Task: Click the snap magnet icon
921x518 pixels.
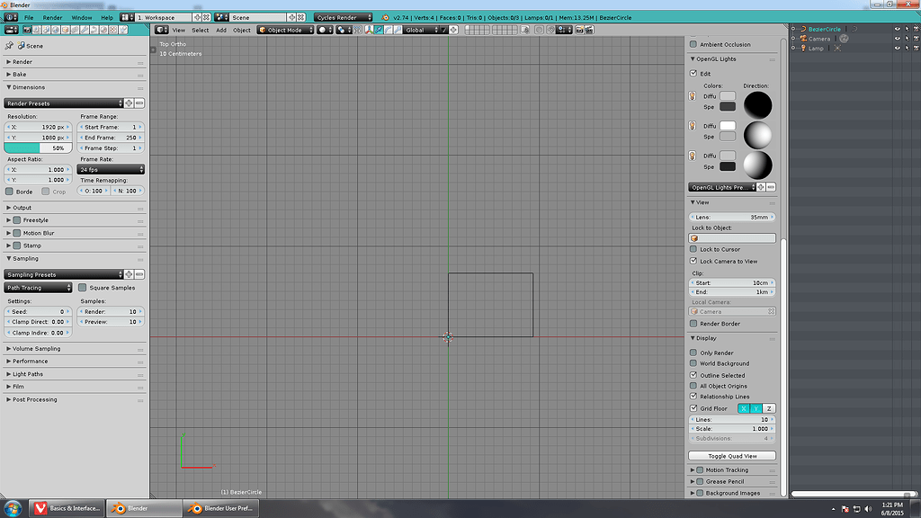Action: [550, 30]
